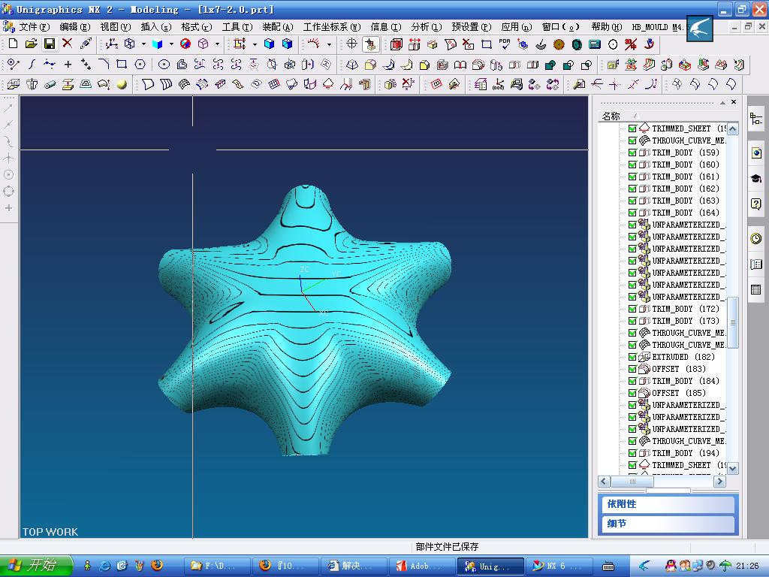Open the pink cube icon dropdown arrow
The image size is (769, 577).
(x=217, y=44)
